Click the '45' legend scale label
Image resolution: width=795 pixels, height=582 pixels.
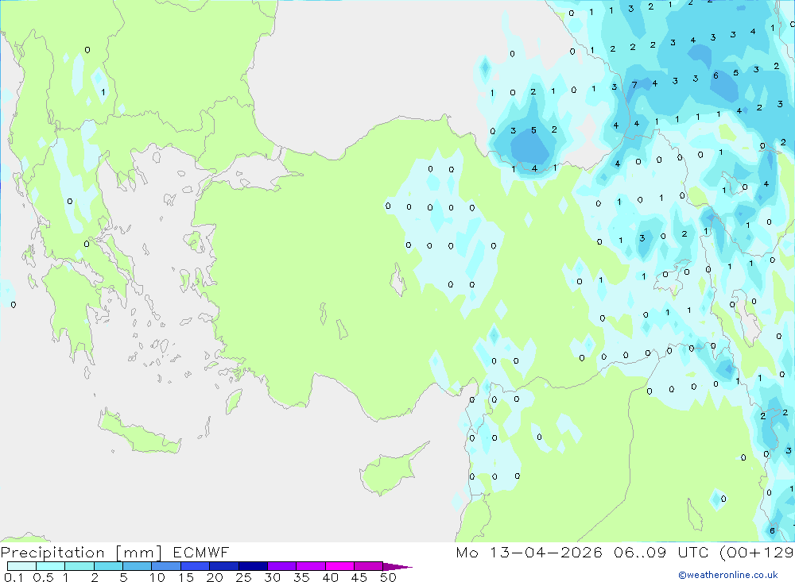(359, 577)
